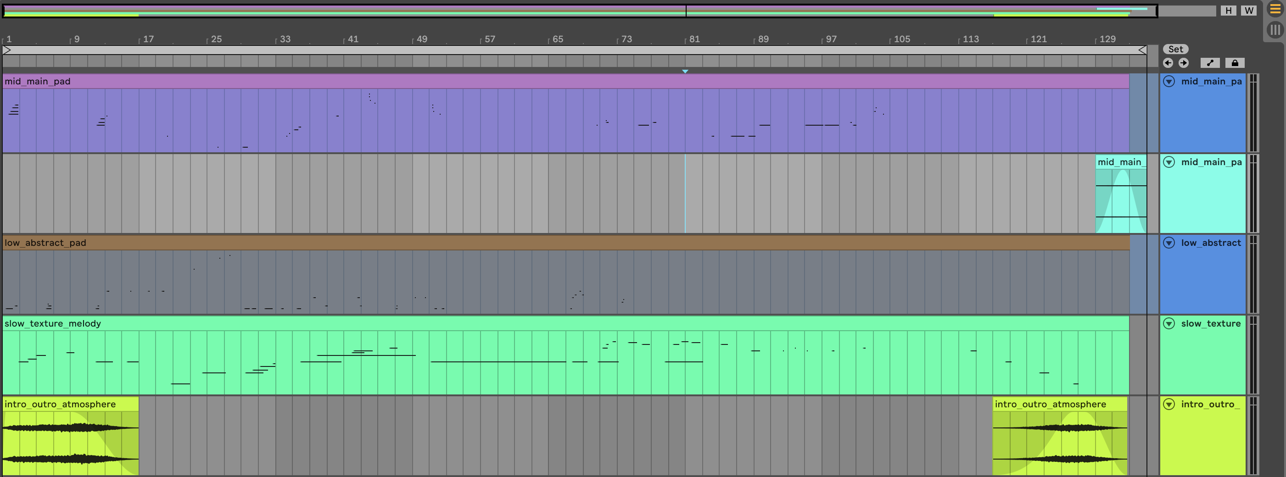Click bar 105 in the beat-time ruler

tap(901, 39)
